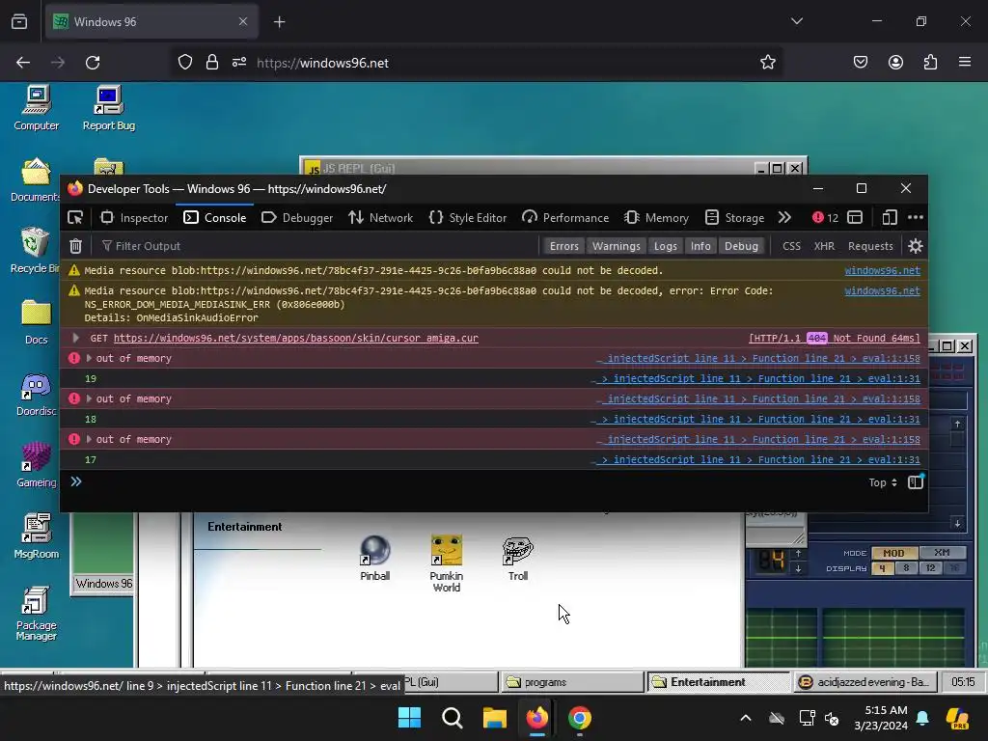Screen dimensions: 988x741
Task: Click the acidjazzed evening taskbar button
Action: pos(864,682)
